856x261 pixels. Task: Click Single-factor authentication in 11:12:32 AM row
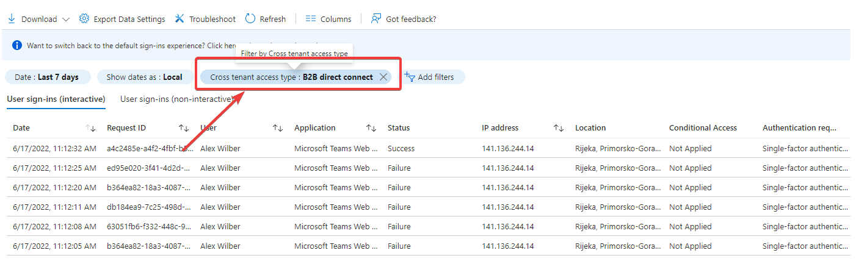pos(805,148)
